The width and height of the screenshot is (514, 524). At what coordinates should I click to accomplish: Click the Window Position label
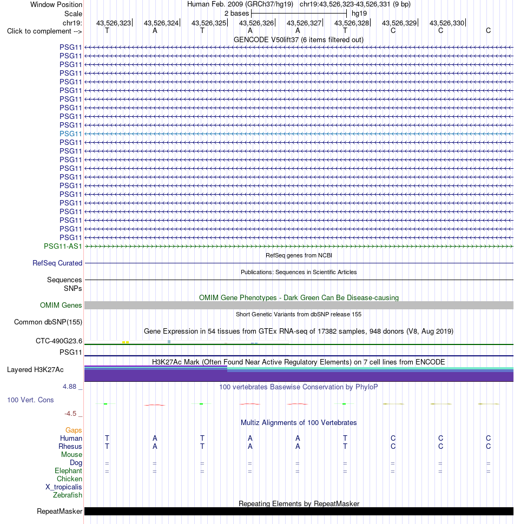click(x=56, y=5)
